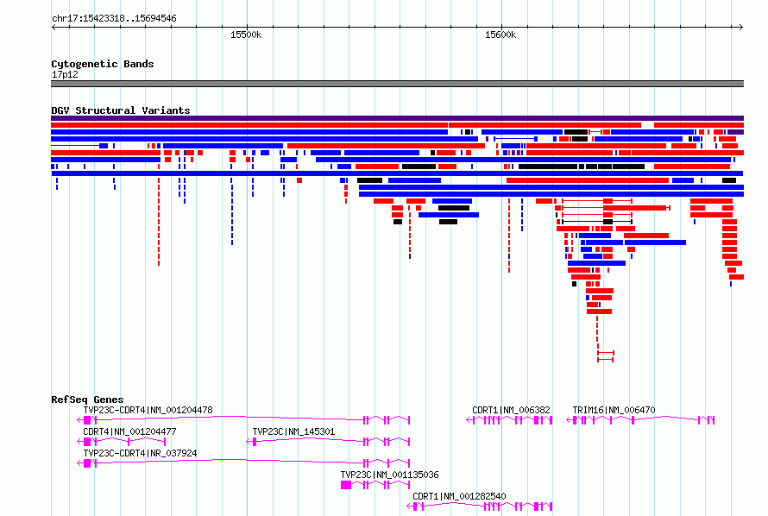Screen dimensions: 768x516
Task: Click the gene model glyph below TVP23C|NM_145301
Action: coord(328,442)
